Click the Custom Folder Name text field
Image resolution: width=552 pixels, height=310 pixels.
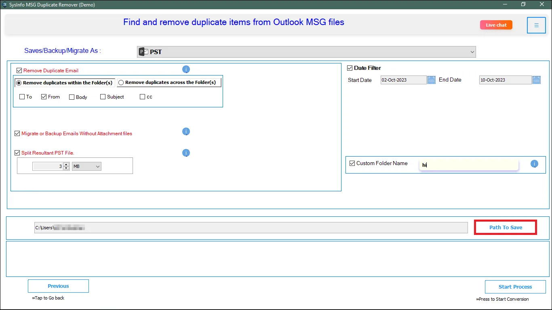coord(469,165)
